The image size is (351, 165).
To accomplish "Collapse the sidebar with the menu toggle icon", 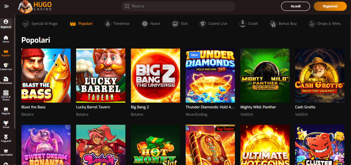I will click(7, 6).
